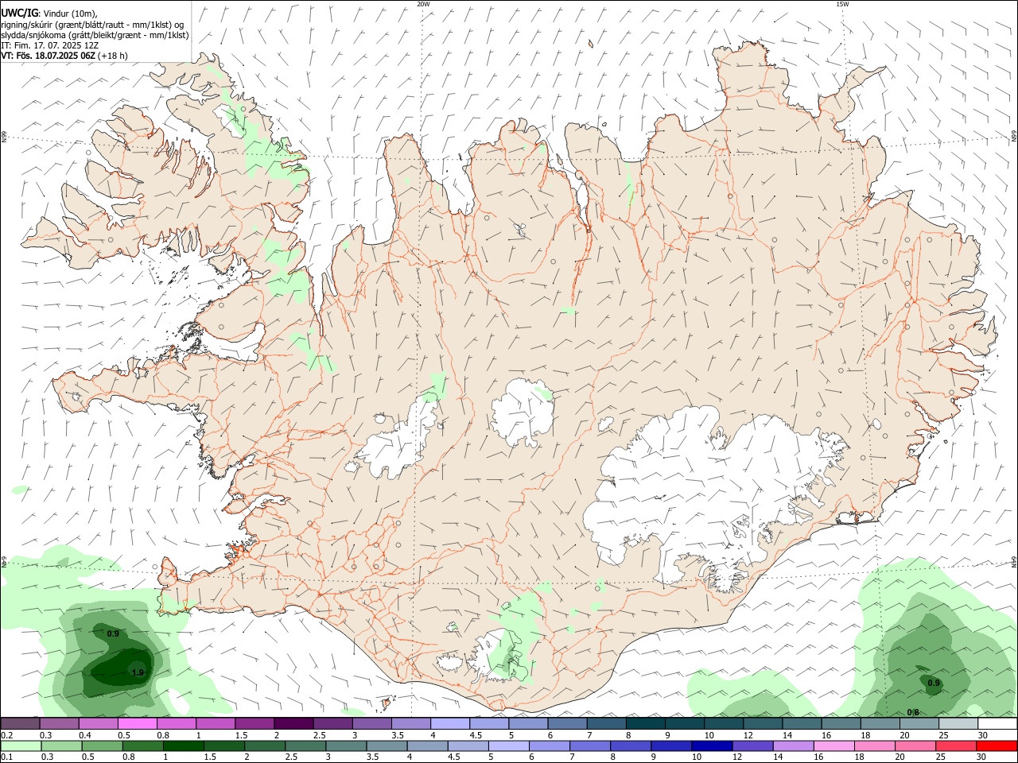
Task: Pick the dark teal 8 swatch in upper scale
Action: (x=645, y=723)
